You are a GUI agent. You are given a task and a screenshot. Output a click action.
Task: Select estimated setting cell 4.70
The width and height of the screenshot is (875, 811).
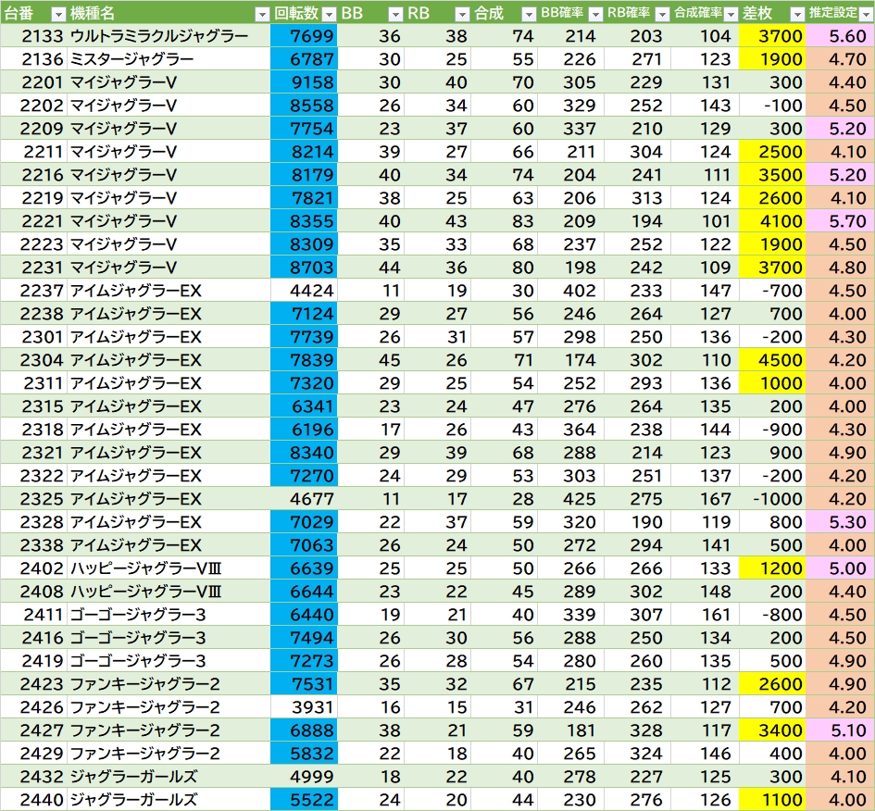tap(840, 59)
